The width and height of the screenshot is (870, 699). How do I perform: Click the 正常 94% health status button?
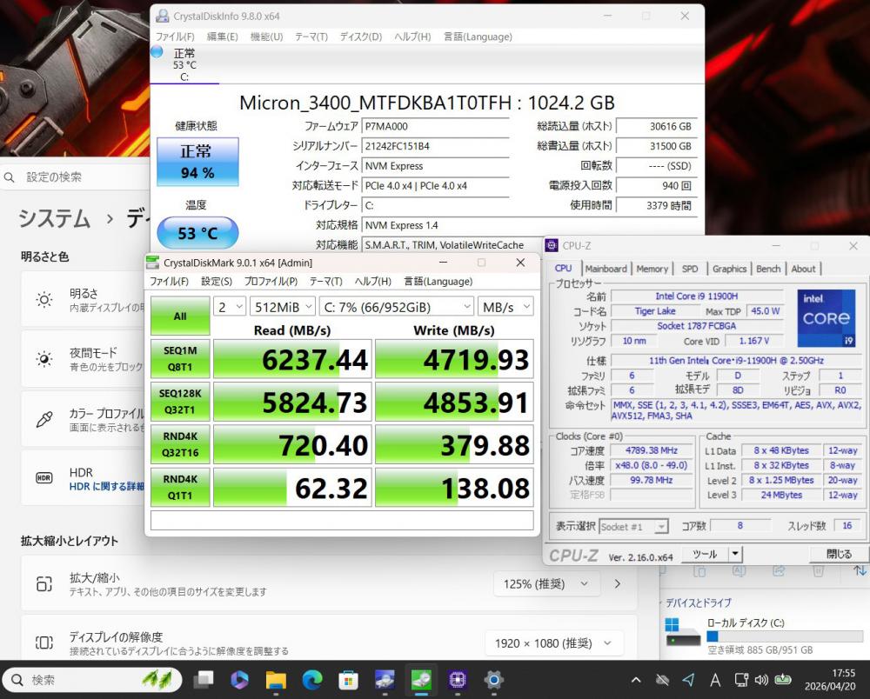197,161
